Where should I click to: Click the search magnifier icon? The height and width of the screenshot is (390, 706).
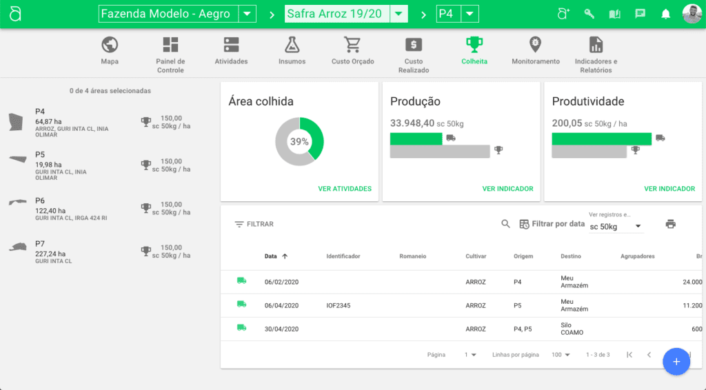pos(505,224)
